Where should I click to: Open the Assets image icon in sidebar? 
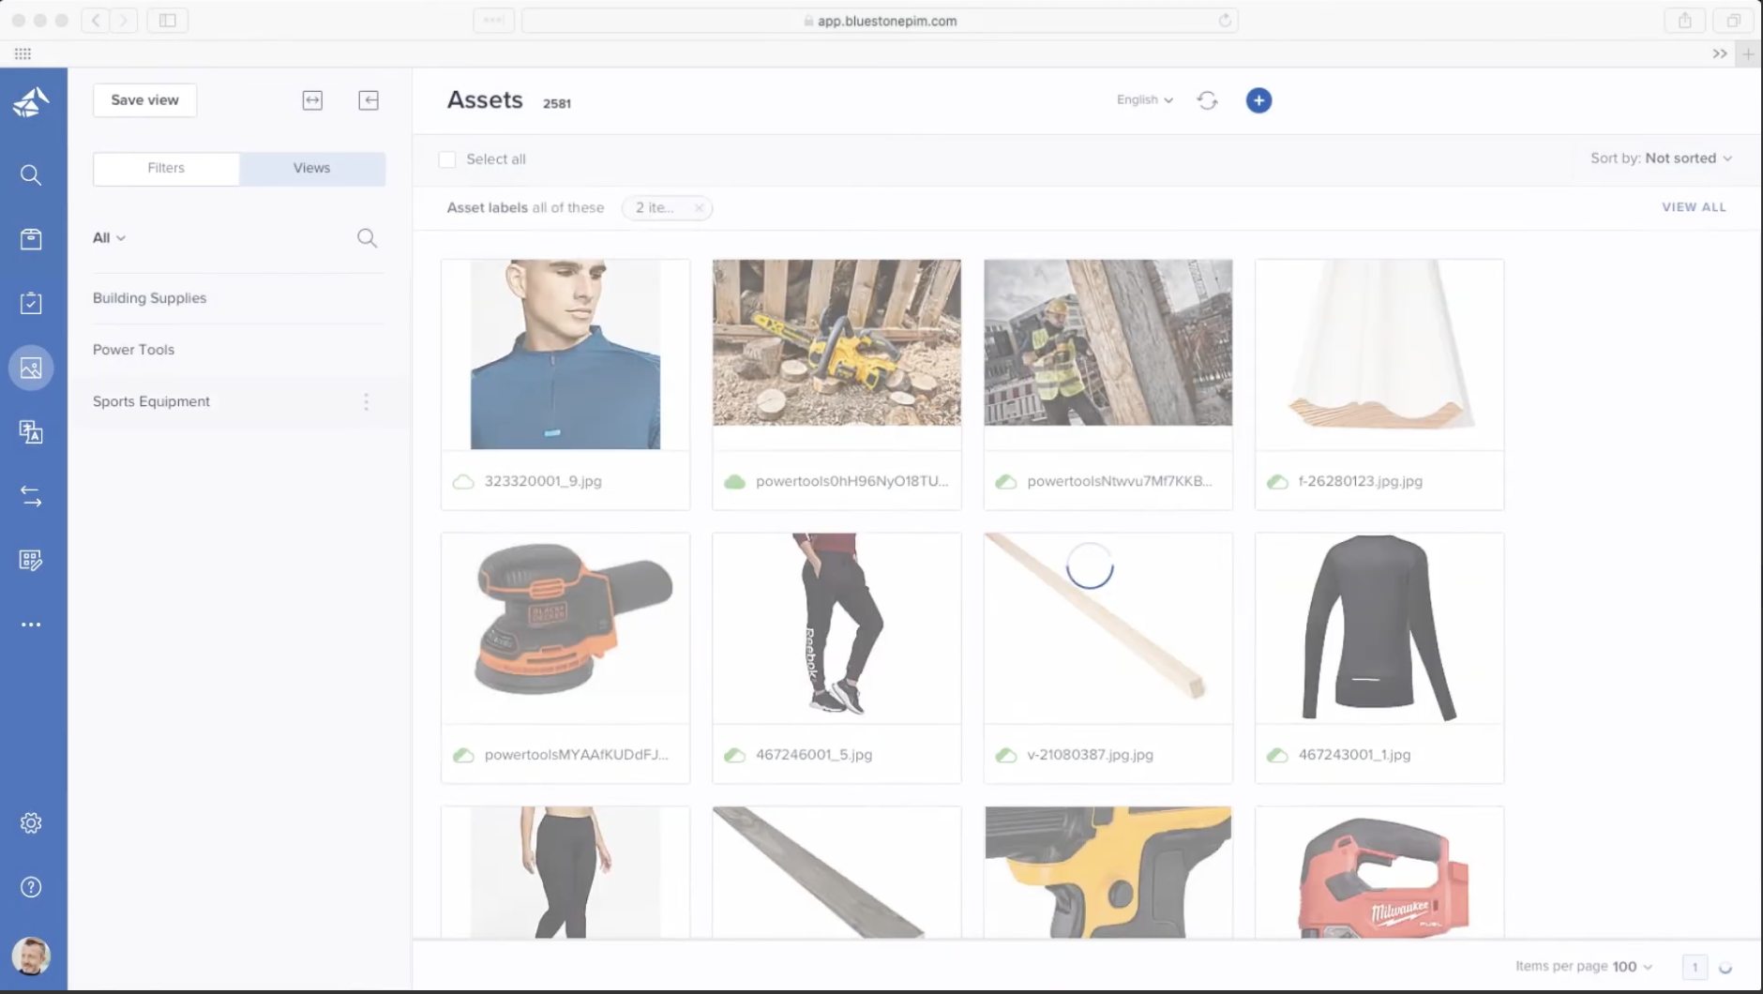31,369
